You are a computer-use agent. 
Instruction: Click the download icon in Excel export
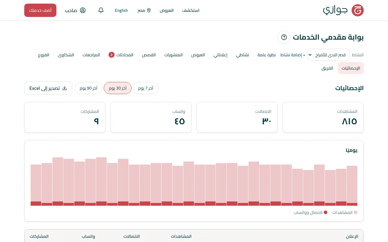(64, 88)
